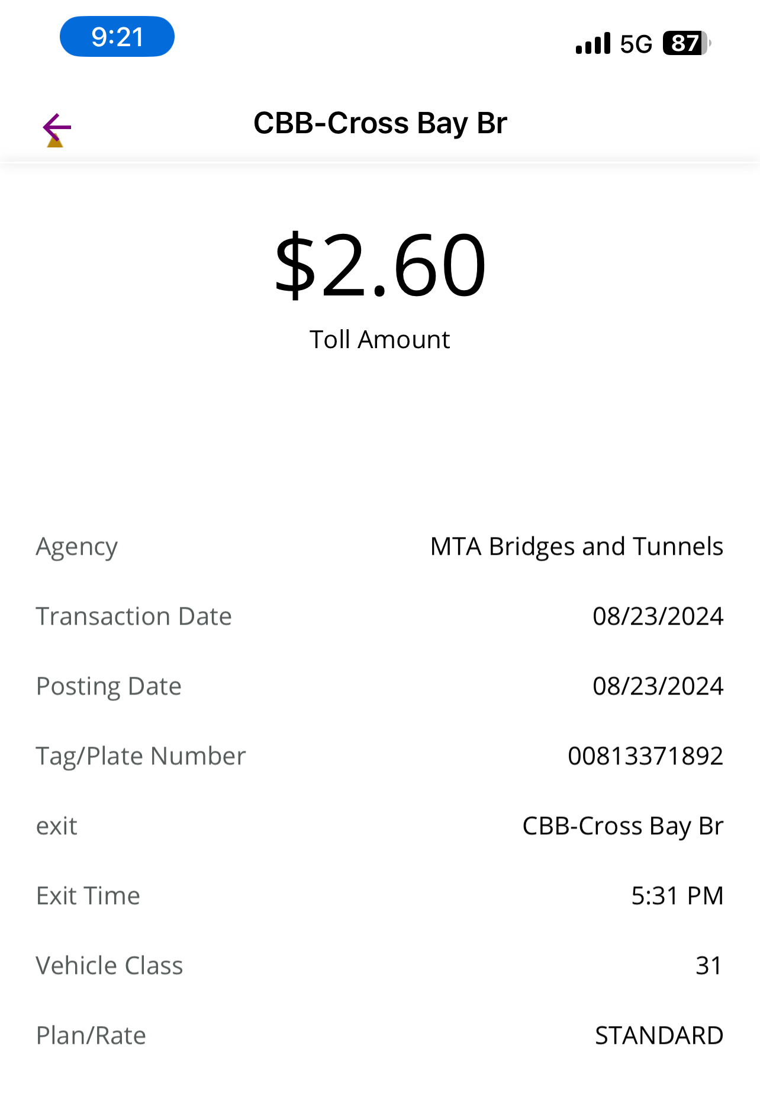Tap MTA Bridges and Tunnels value
The image size is (760, 1093).
[577, 546]
